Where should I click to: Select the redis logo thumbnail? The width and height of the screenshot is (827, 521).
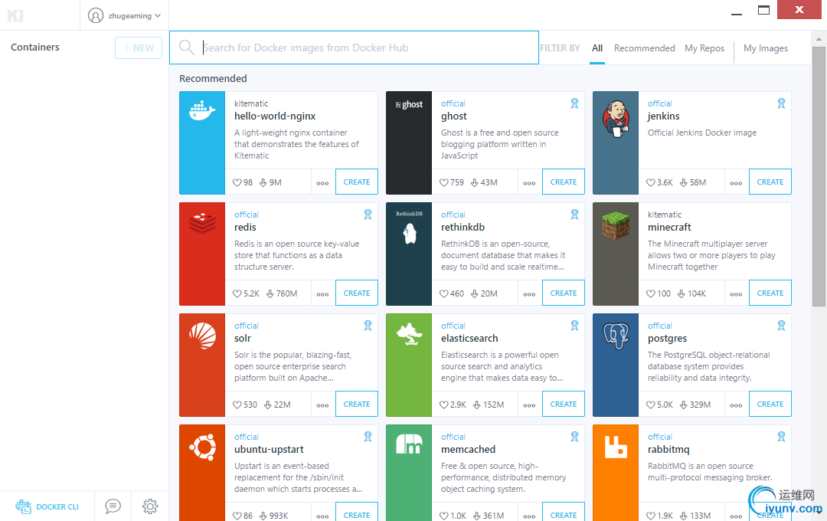coord(202,254)
